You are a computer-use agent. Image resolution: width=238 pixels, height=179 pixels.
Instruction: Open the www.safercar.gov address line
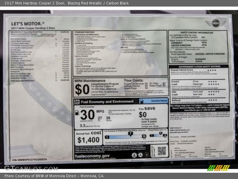click(200, 110)
